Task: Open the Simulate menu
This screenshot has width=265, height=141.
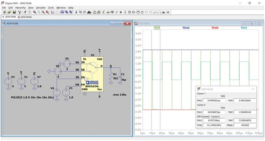Action: click(41, 8)
